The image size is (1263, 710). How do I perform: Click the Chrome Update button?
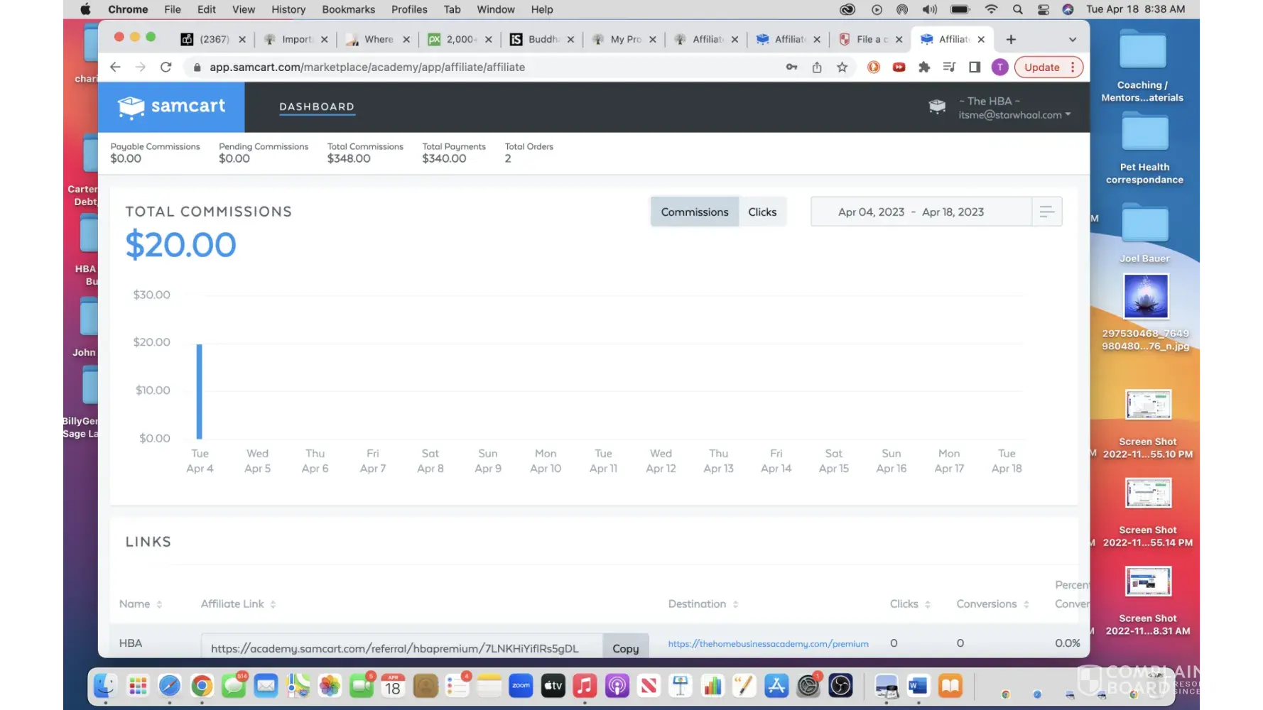tap(1041, 67)
